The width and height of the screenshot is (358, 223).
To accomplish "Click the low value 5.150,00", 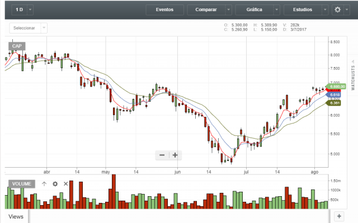I will coord(269,30).
